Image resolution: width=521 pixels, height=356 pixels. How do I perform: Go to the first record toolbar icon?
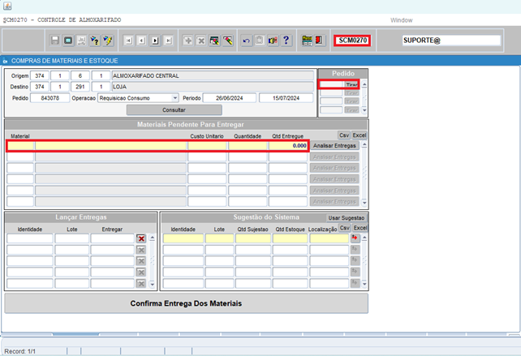(x=128, y=41)
